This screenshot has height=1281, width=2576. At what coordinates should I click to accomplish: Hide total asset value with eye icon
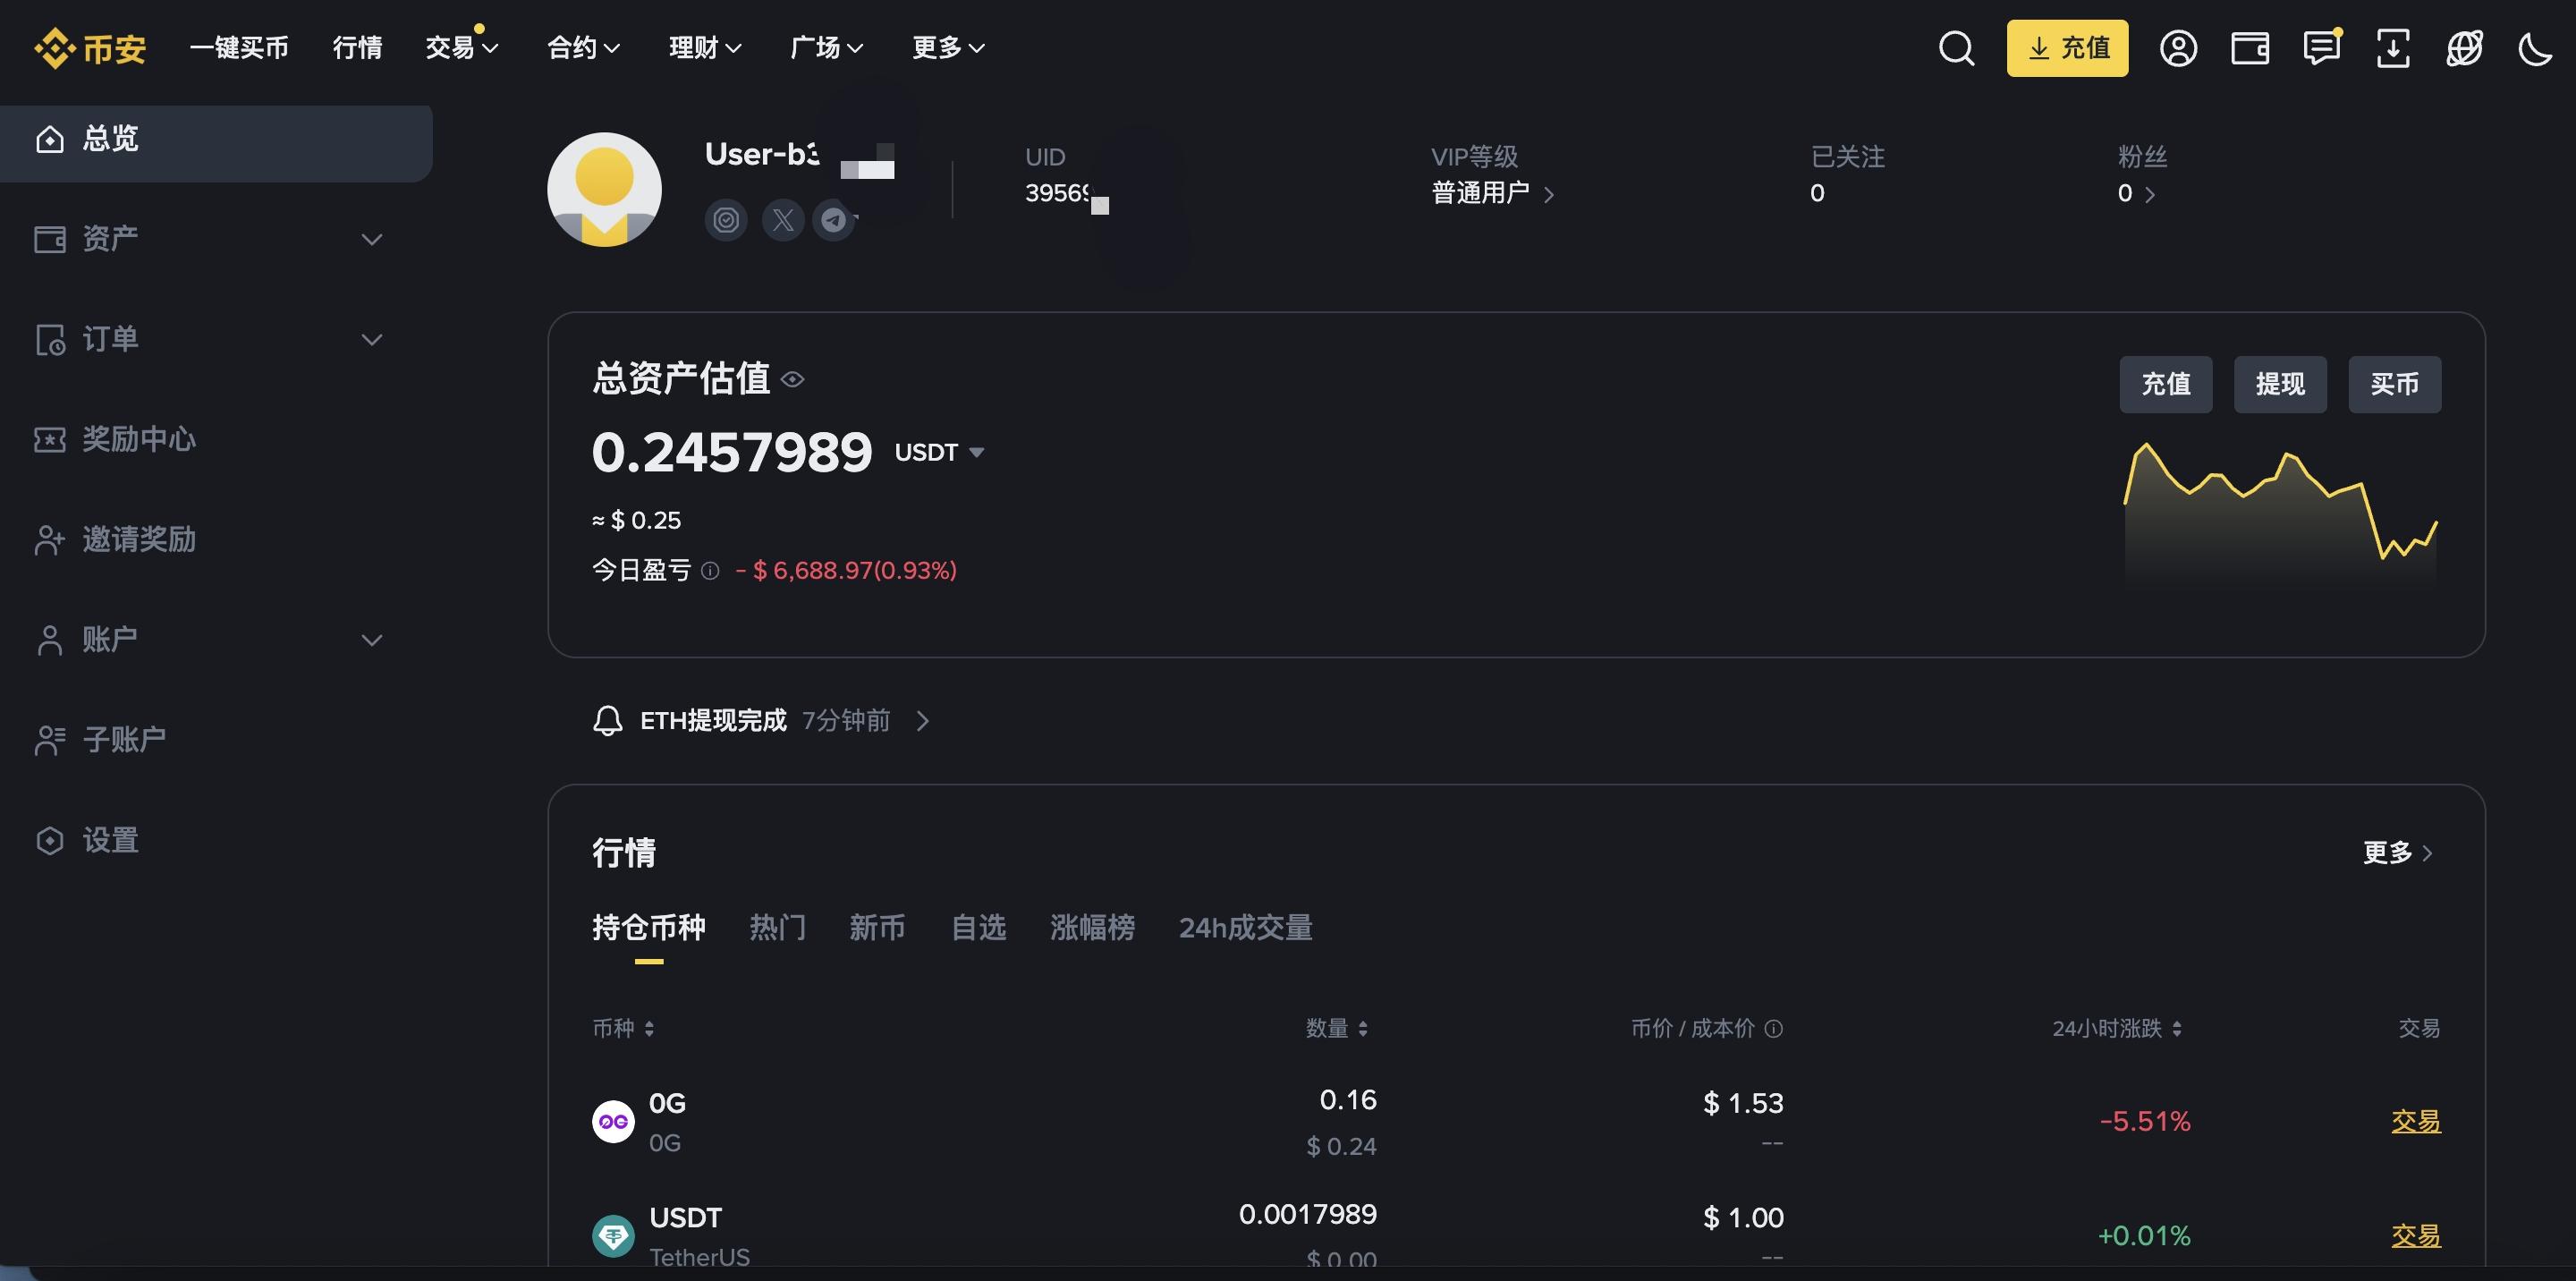pos(792,379)
